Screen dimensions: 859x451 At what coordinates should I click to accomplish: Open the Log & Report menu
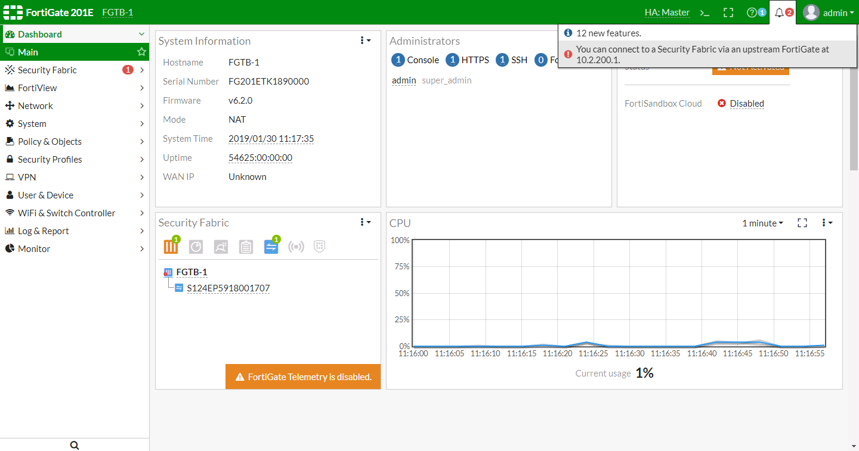tap(75, 231)
